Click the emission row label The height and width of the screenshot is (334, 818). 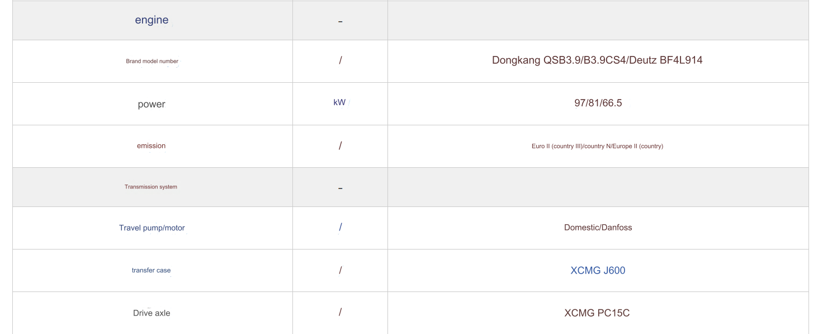pos(151,145)
